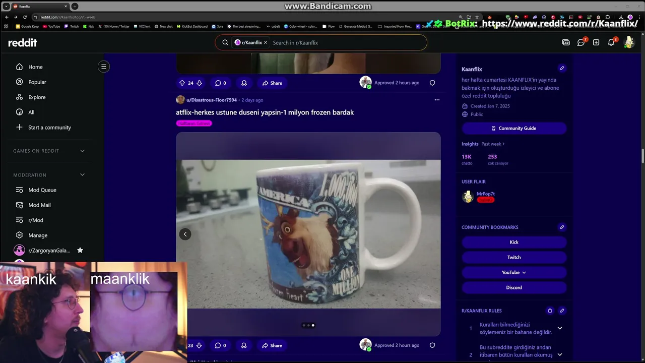Remove the r/Kaanflix search scope chip
Image resolution: width=645 pixels, height=363 pixels.
pyautogui.click(x=266, y=43)
